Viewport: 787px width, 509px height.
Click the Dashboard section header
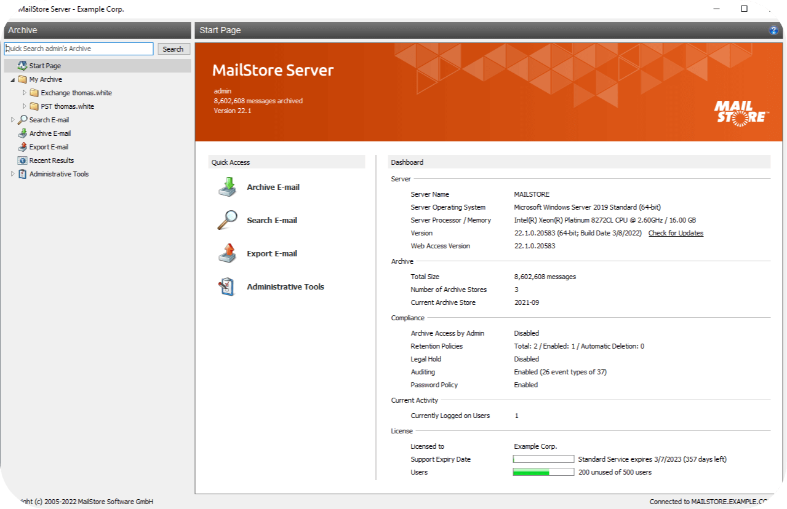[580, 162]
